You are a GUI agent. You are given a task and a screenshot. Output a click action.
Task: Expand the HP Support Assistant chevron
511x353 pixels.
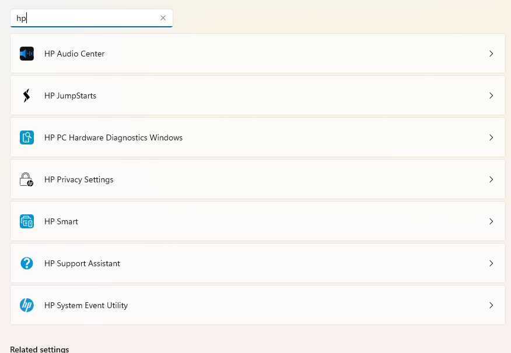[x=491, y=263]
